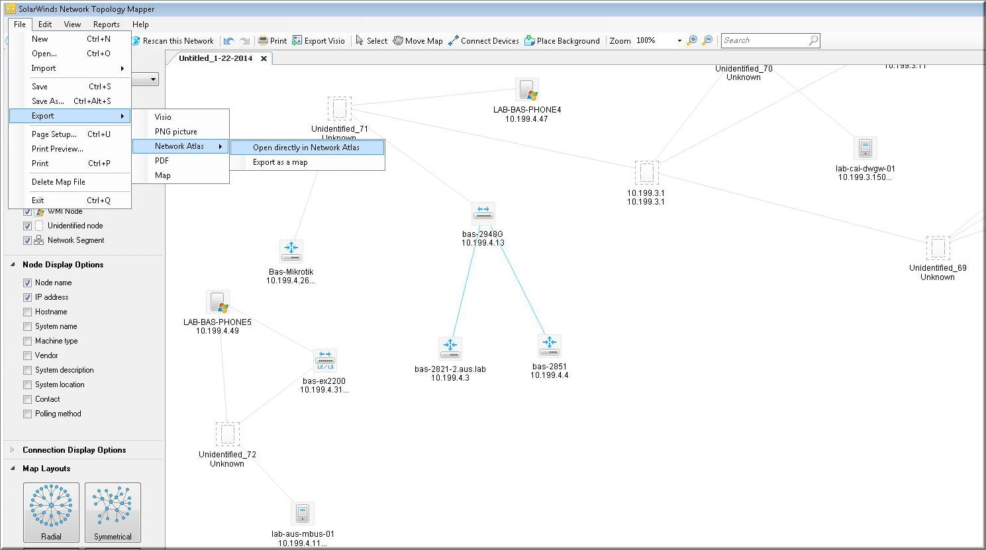Open the left panel dropdown behind File menu
The width and height of the screenshot is (986, 550).
154,80
